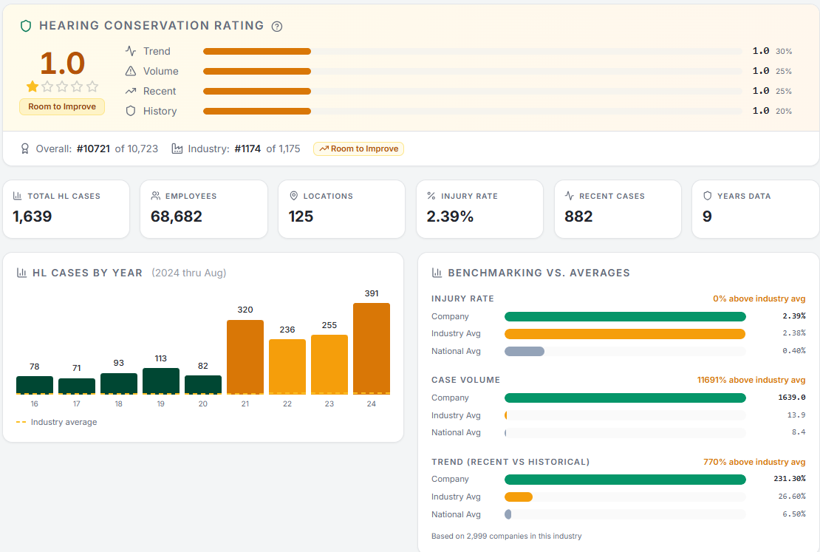Viewport: 820px width, 552px height.
Task: Click the Company injury rate green bar
Action: click(625, 316)
